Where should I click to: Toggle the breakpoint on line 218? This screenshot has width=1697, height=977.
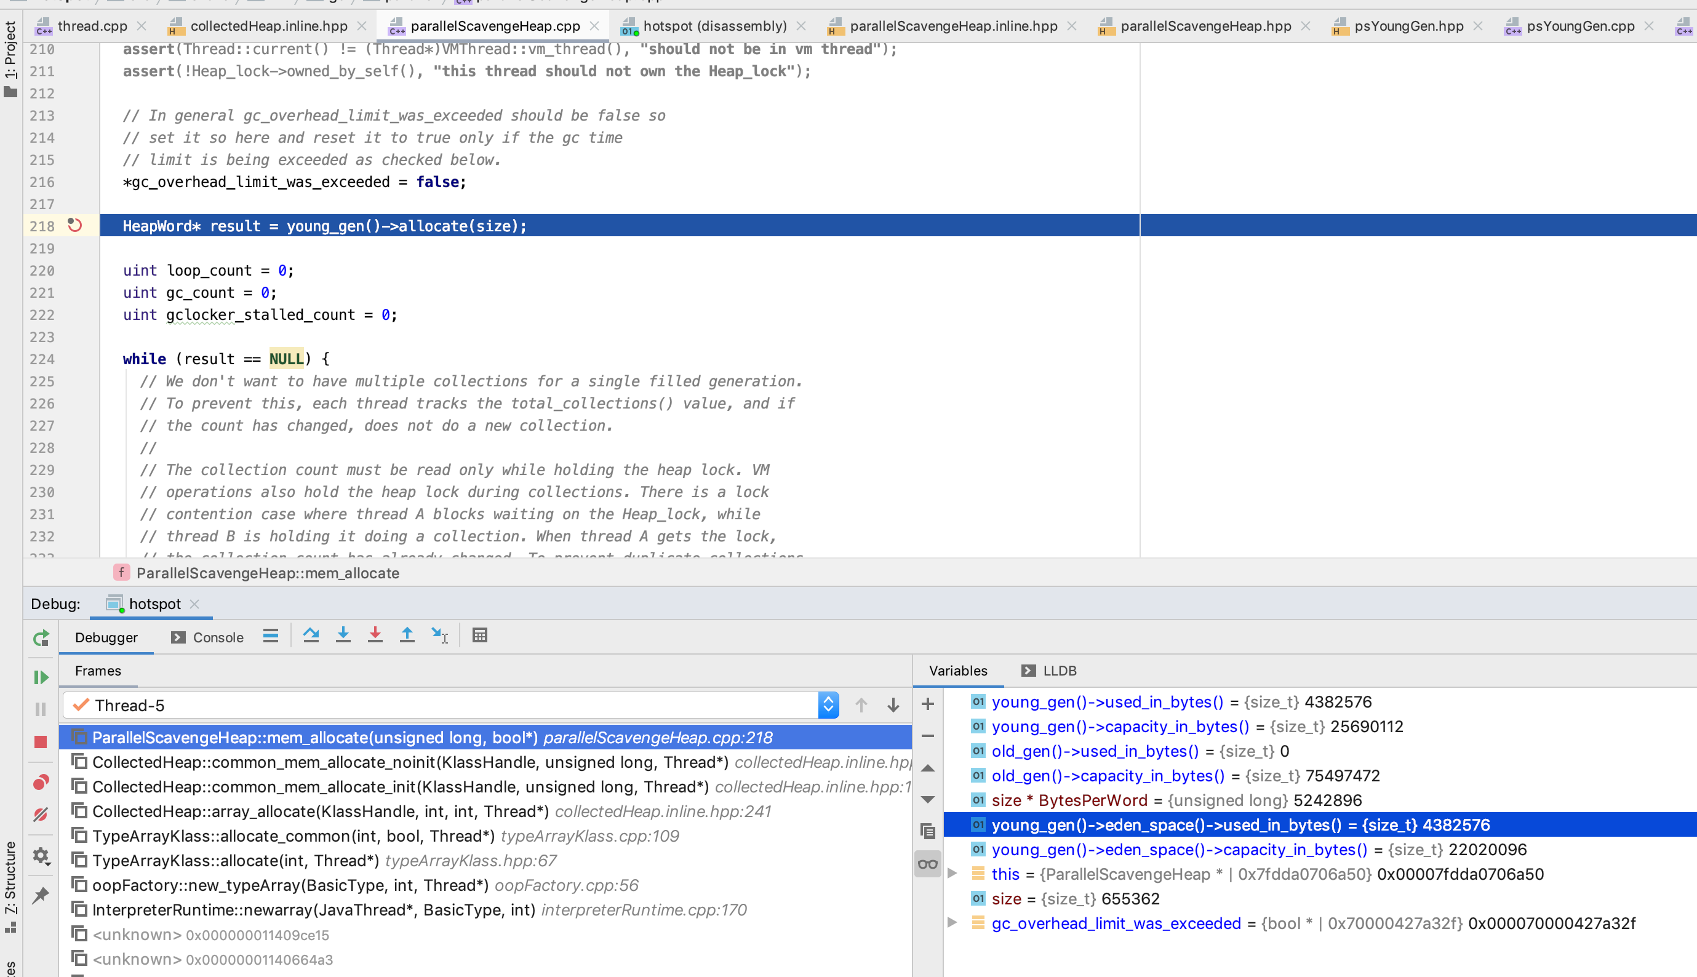click(x=74, y=225)
